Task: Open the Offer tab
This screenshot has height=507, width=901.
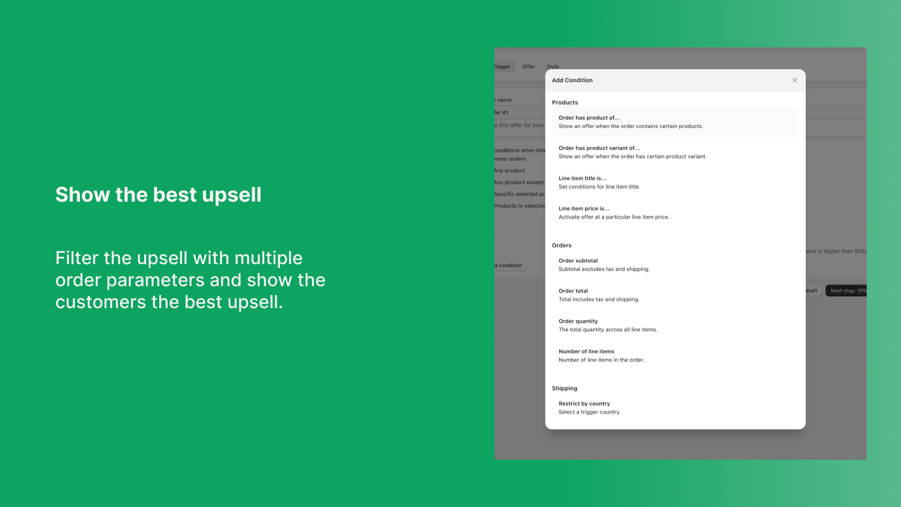Action: (528, 66)
